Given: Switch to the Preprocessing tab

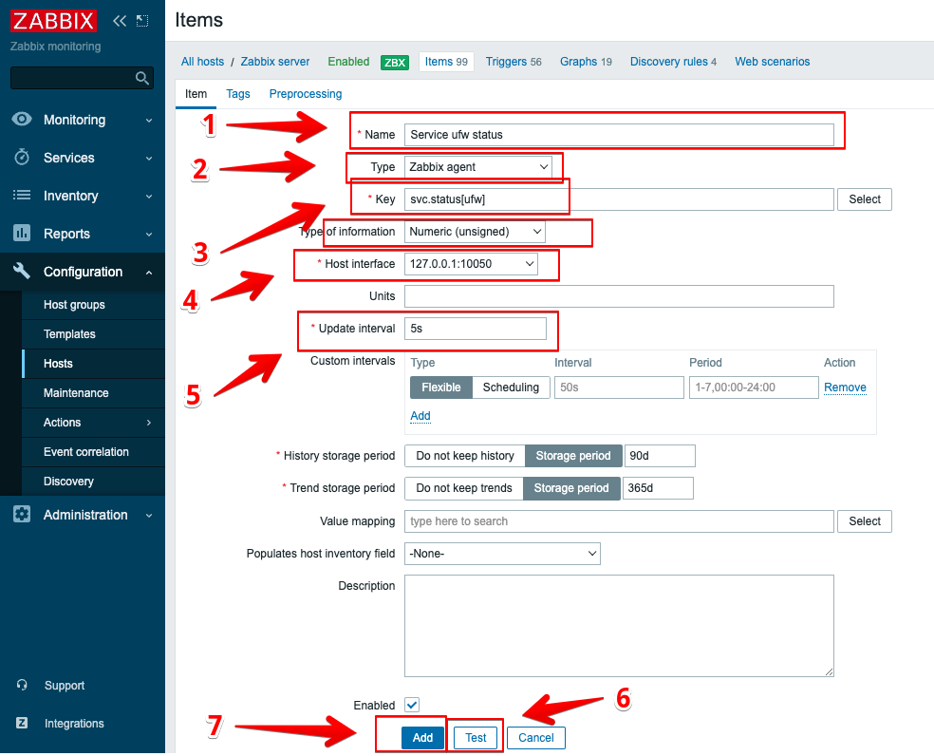Looking at the screenshot, I should pos(305,94).
